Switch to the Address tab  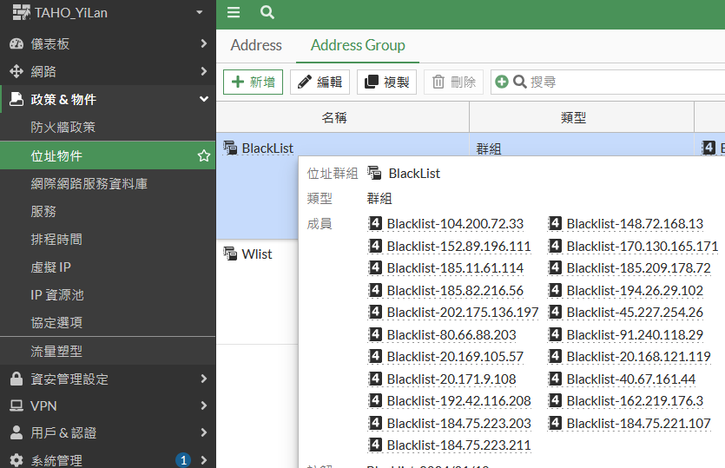point(256,45)
